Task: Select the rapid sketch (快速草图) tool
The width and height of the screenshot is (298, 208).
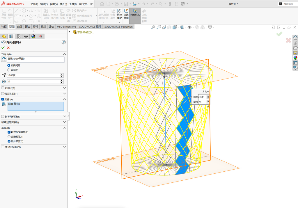Action: pos(126,14)
